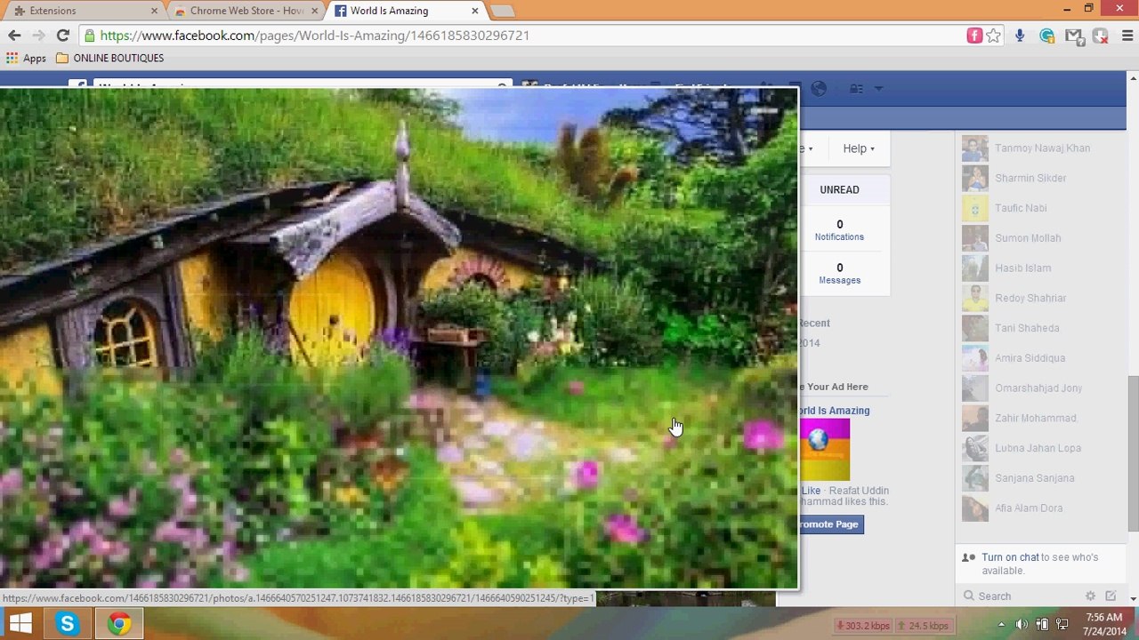Open Facebook globe notifications icon
Image resolution: width=1139 pixels, height=640 pixels.
tap(819, 88)
